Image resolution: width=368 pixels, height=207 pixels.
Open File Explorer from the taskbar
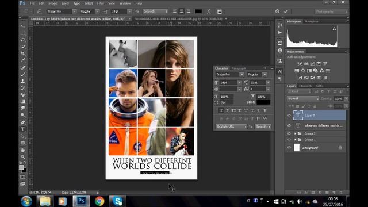tap(45, 201)
